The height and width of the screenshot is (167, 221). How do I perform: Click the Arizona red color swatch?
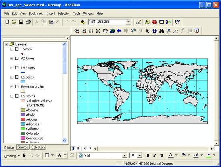[23, 119]
